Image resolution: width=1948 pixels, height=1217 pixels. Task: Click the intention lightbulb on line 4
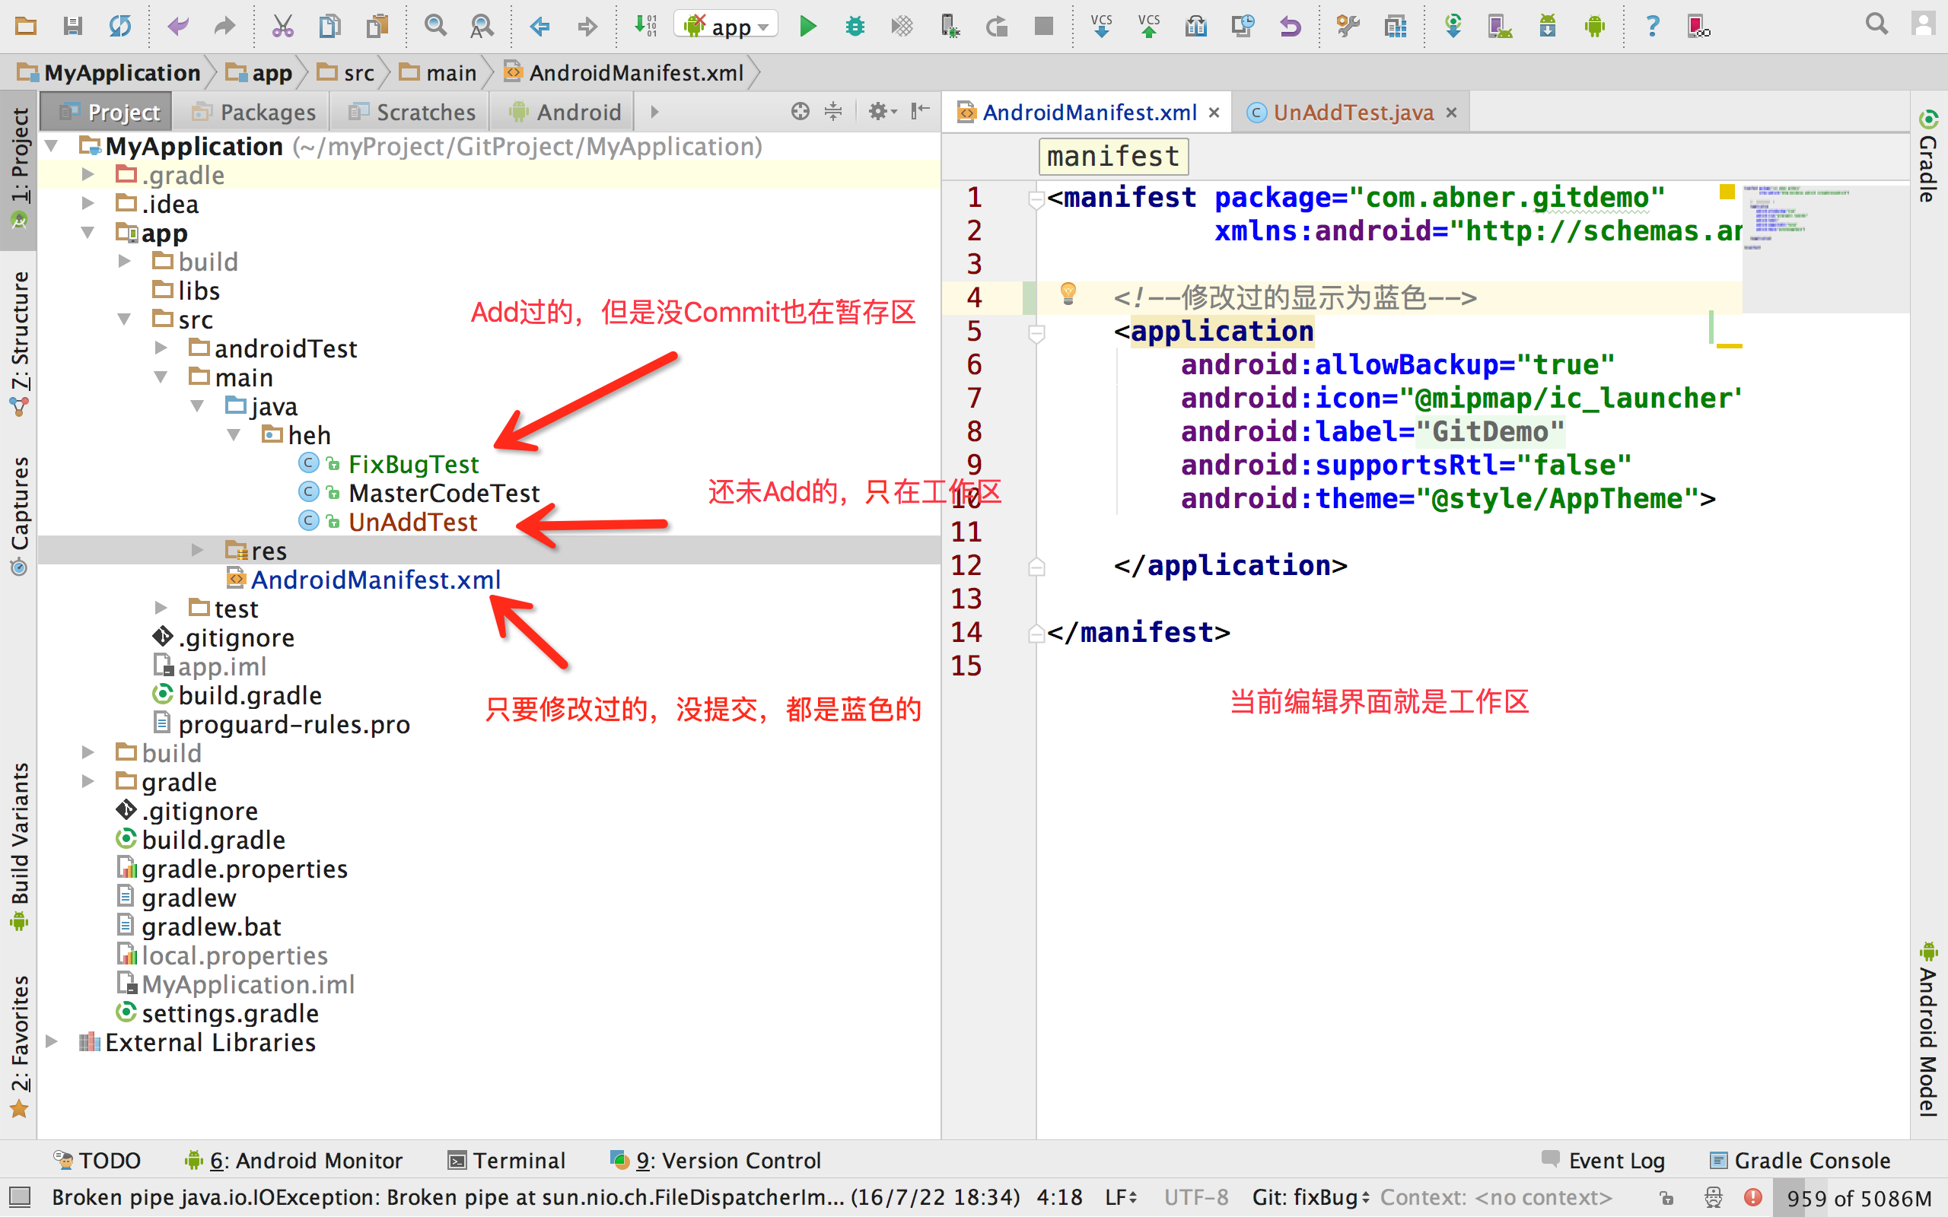(x=1068, y=294)
